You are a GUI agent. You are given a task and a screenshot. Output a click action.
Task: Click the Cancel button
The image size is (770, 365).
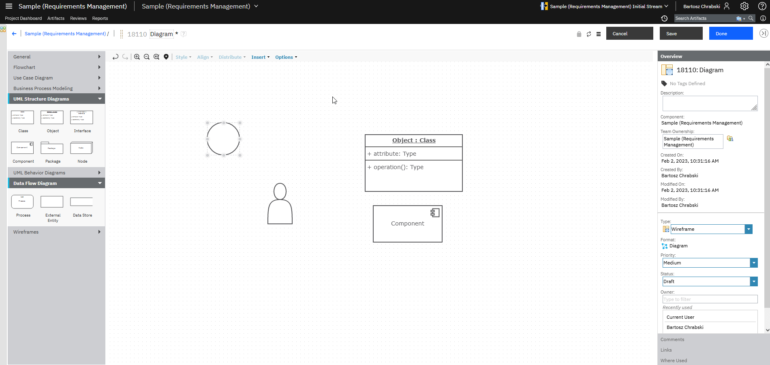click(x=630, y=33)
